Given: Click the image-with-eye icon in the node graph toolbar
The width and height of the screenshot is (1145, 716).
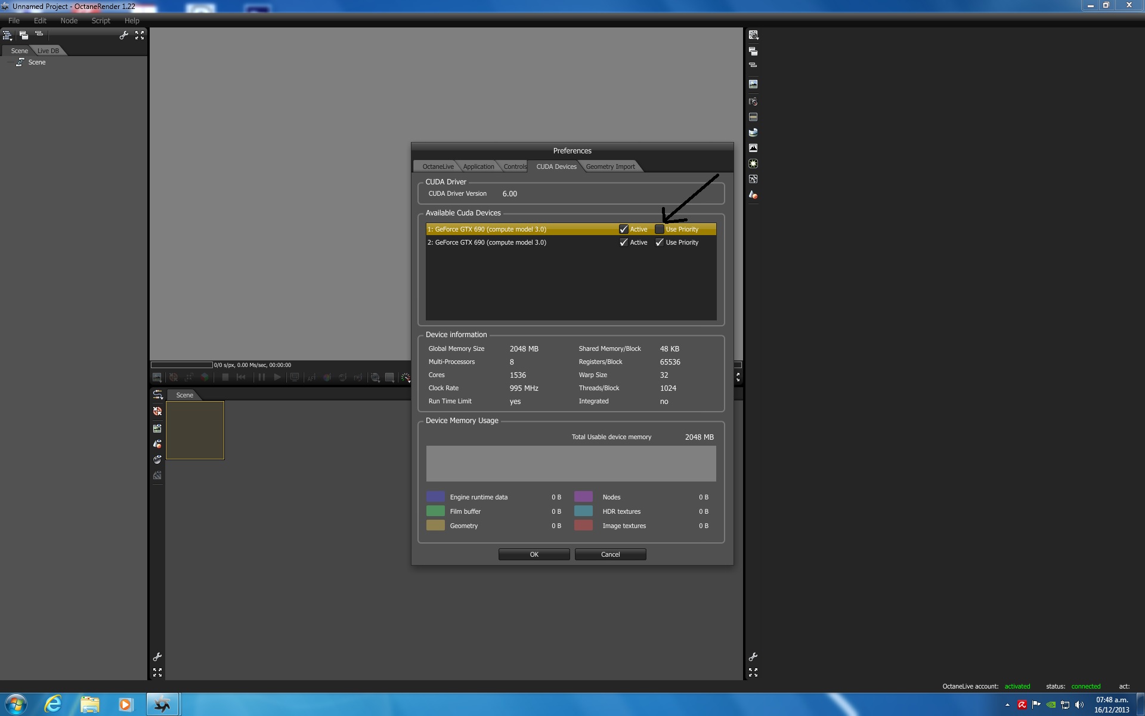Looking at the screenshot, I should 157,428.
